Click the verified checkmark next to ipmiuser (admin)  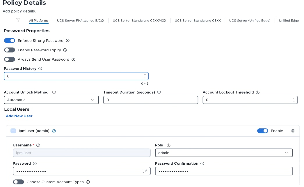click(x=54, y=131)
